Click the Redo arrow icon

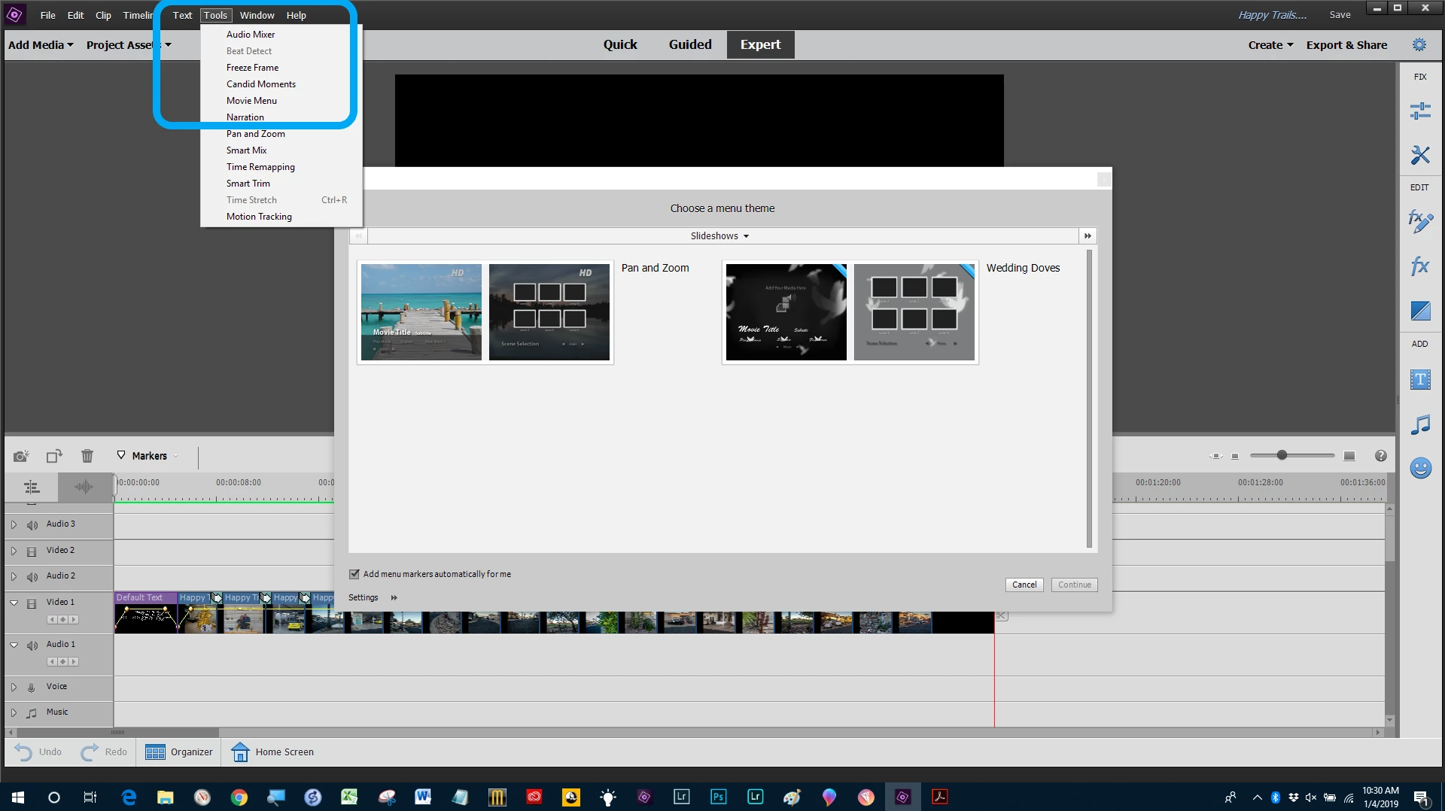[90, 752]
